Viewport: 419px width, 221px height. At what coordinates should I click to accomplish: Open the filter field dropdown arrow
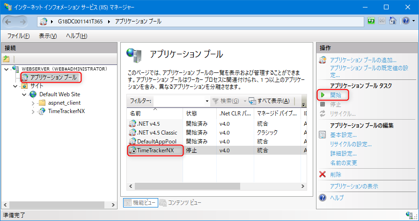click(x=207, y=101)
